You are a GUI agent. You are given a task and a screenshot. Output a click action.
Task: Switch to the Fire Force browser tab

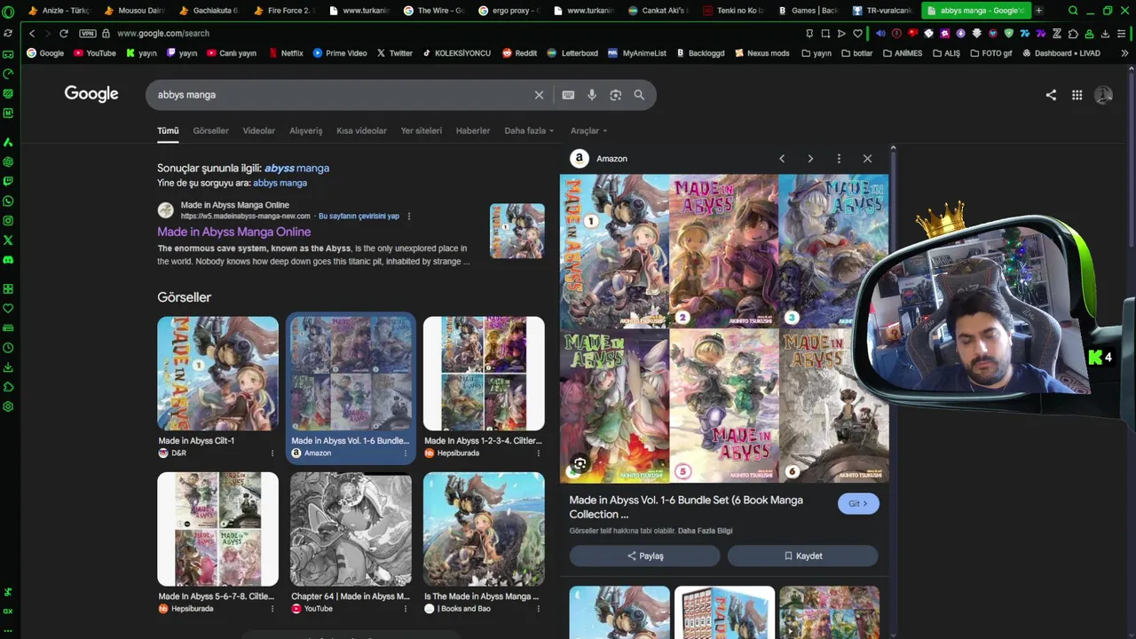(286, 11)
